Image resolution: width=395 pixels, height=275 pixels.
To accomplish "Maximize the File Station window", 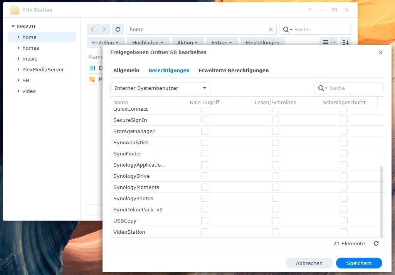I will click(334, 10).
